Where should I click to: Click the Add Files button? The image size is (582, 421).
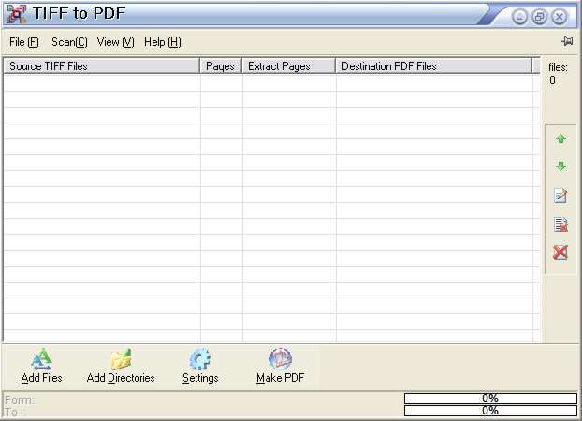point(41,366)
